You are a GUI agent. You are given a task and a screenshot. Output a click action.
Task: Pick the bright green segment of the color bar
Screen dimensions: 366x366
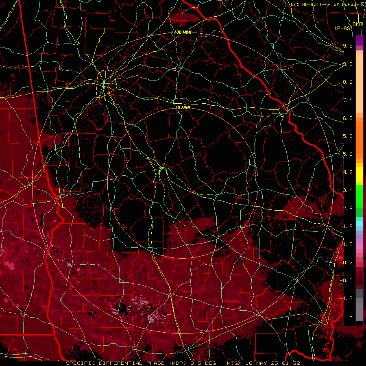pos(359,196)
